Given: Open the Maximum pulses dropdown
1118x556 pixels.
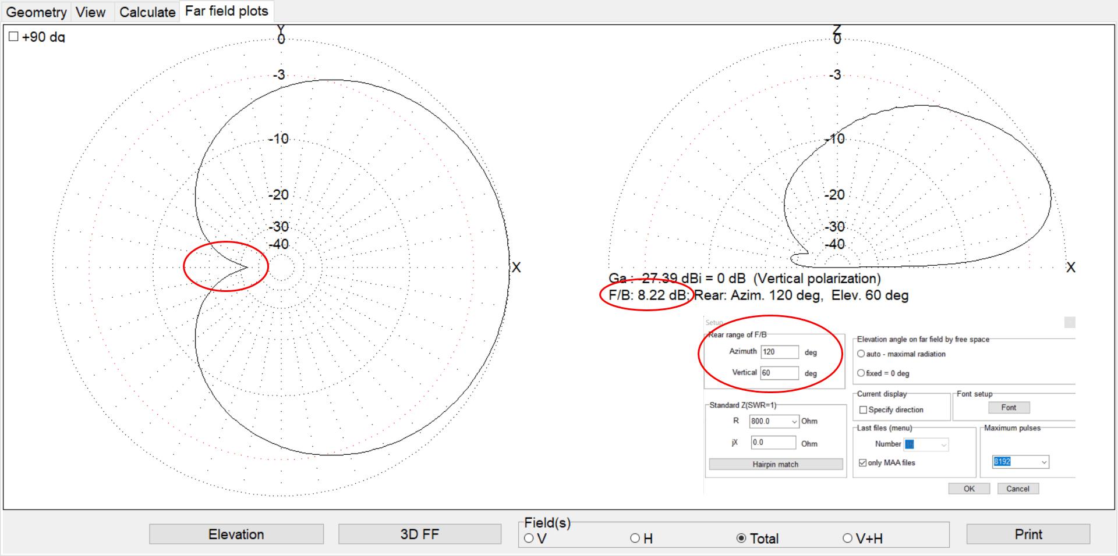Looking at the screenshot, I should (1044, 462).
